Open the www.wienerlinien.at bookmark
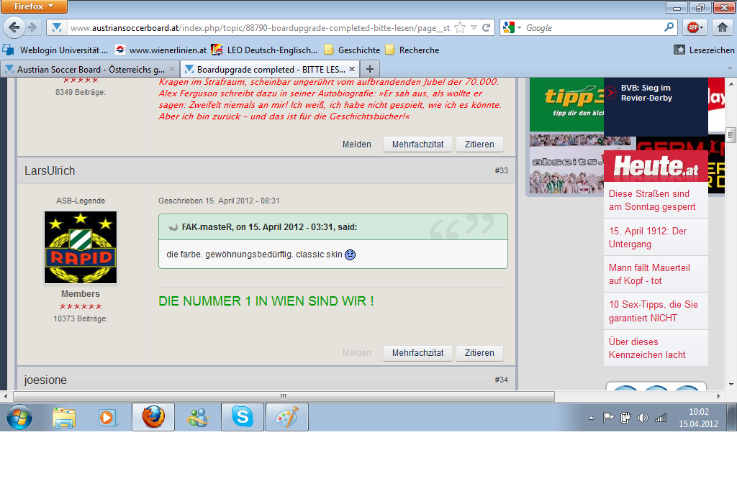Image resolution: width=737 pixels, height=486 pixels. (x=161, y=50)
